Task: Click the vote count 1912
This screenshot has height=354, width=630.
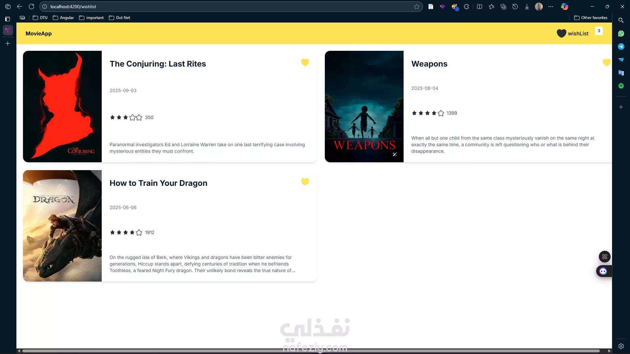Action: [x=150, y=232]
